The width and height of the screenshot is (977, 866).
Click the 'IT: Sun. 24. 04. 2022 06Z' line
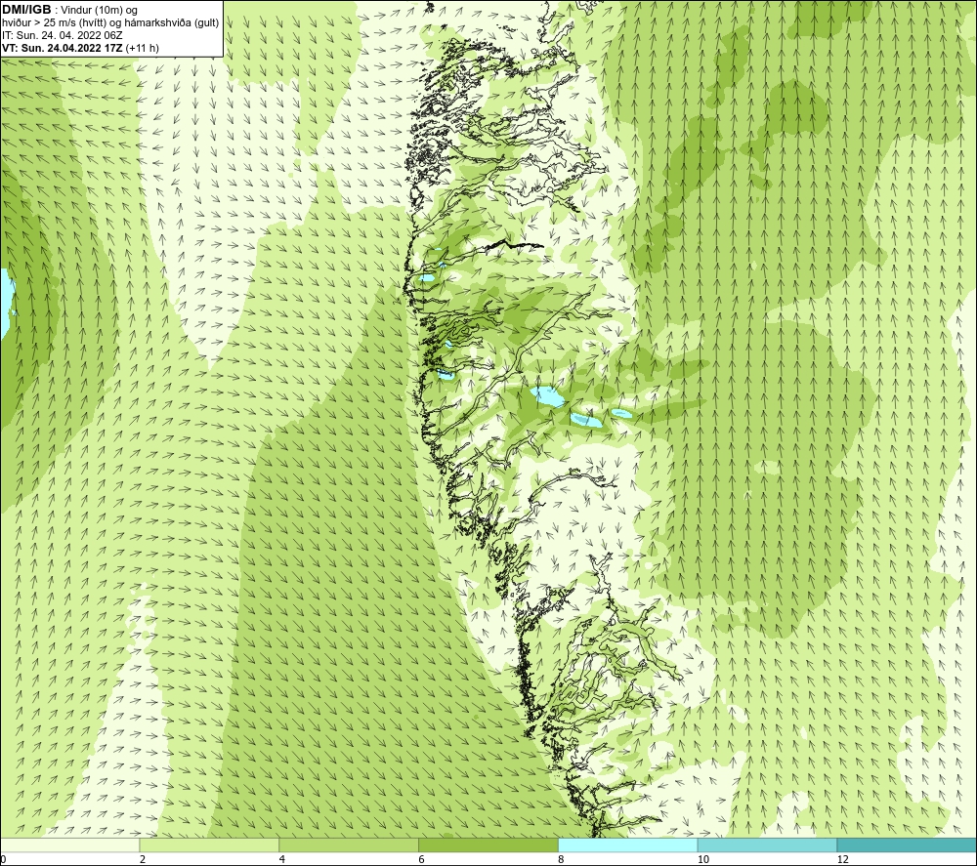pyautogui.click(x=63, y=35)
